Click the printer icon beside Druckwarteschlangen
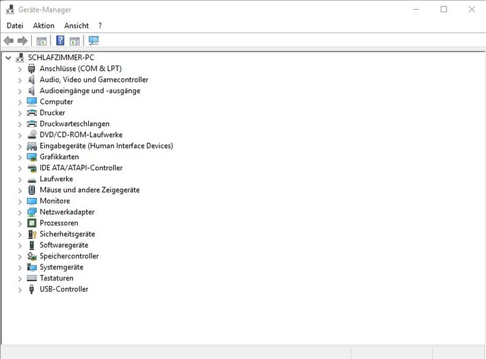 [x=32, y=124]
